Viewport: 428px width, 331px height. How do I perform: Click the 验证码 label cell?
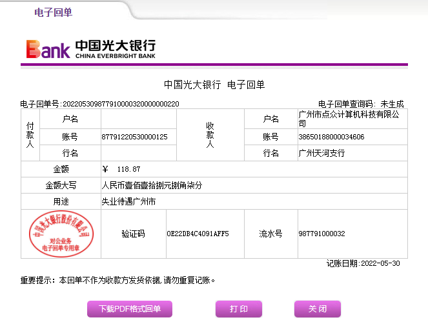pyautogui.click(x=134, y=234)
